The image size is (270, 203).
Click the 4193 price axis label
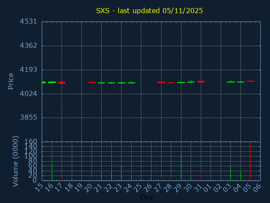(28, 69)
